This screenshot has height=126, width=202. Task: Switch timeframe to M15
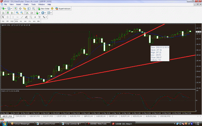12,21
